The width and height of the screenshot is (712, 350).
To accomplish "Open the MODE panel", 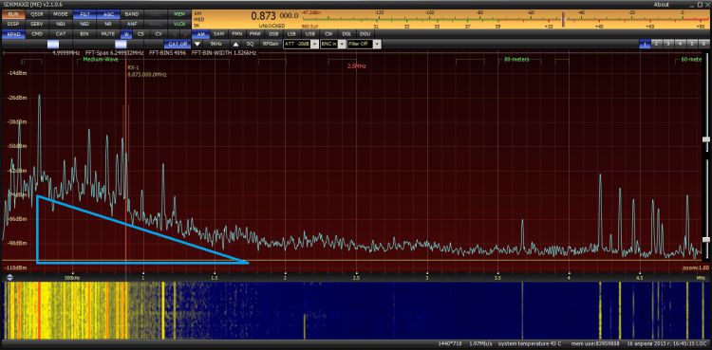I will (x=61, y=14).
